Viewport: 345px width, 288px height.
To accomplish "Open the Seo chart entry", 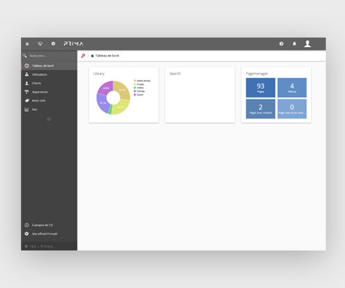I will (x=49, y=109).
